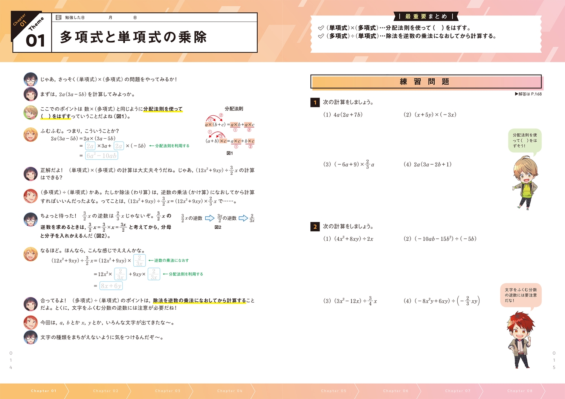The height and width of the screenshot is (399, 565).
Task: Click the green-haired boy avatar beside ここでのポイントは
Action: (31, 112)
